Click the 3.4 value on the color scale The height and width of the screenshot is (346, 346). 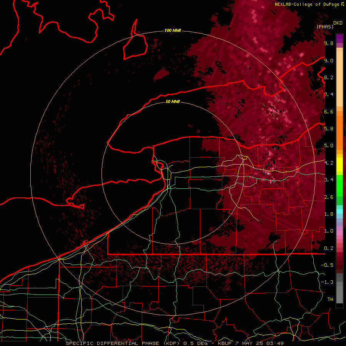click(x=329, y=180)
